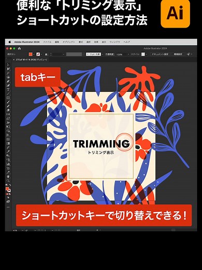Select the Paintbrush tool
The image size is (202, 270).
8,102
